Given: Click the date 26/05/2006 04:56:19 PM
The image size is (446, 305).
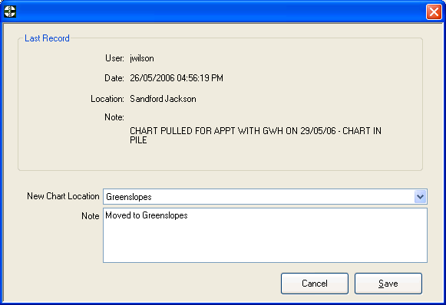Looking at the screenshot, I should tap(177, 78).
